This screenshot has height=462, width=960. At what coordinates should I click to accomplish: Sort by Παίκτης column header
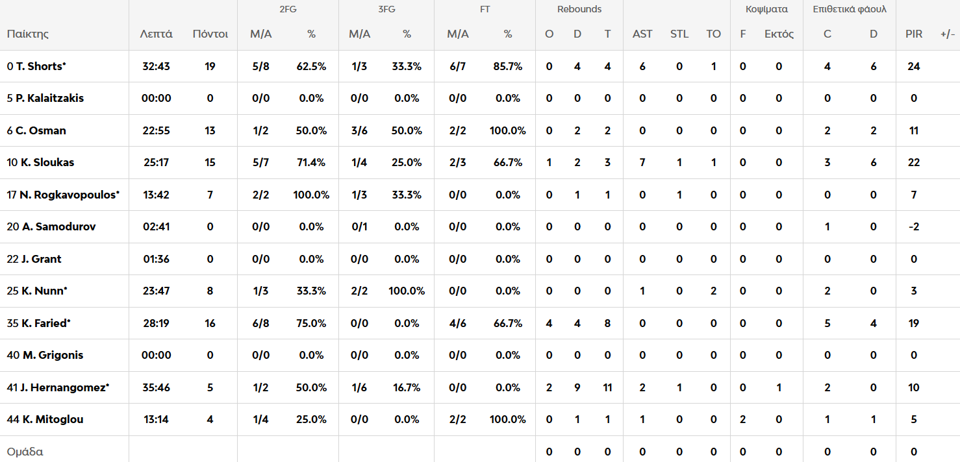(x=28, y=34)
